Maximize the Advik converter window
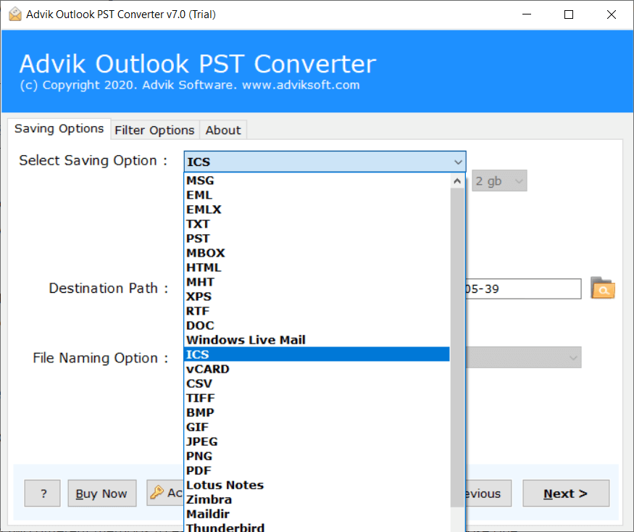 tap(569, 14)
